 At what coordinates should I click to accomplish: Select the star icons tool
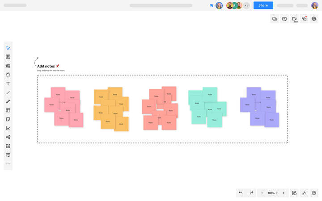(x=8, y=75)
